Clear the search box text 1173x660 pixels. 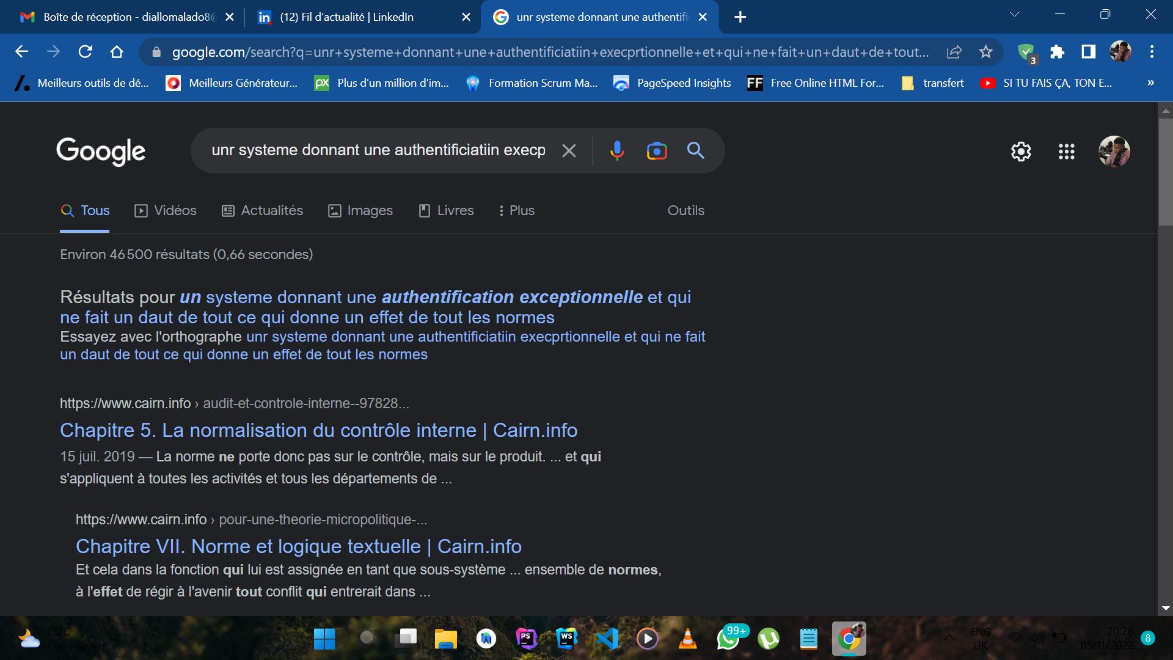coord(569,150)
